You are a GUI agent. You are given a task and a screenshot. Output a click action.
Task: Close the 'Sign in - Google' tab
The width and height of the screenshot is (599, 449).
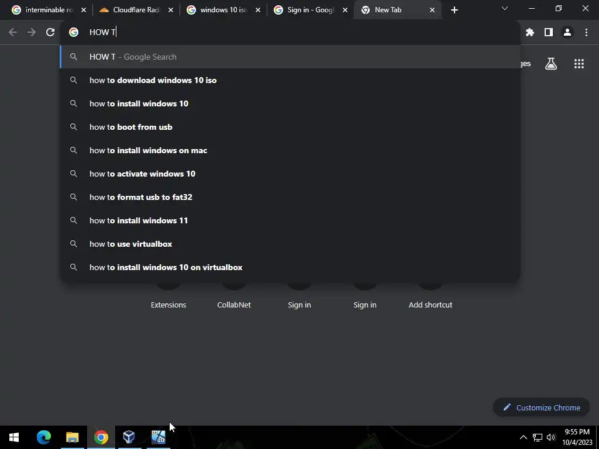click(345, 11)
